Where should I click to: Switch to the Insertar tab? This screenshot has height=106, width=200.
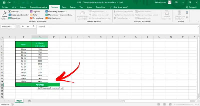pyautogui.click(x=23, y=7)
